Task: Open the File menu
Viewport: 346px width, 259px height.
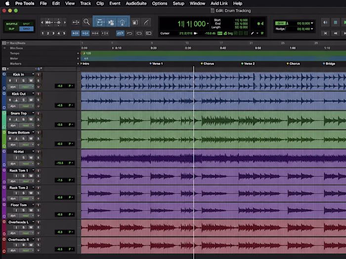Action: pos(43,3)
